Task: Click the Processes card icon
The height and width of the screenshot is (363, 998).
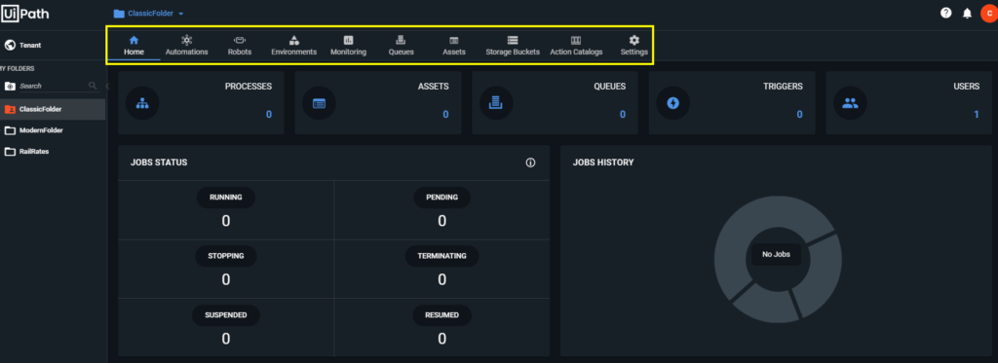Action: (142, 103)
